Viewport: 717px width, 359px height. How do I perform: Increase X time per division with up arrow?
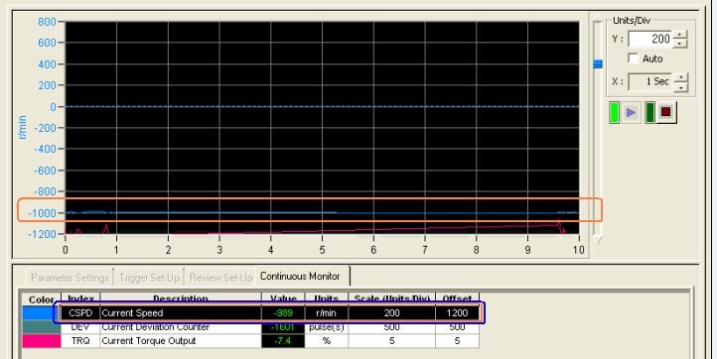681,77
